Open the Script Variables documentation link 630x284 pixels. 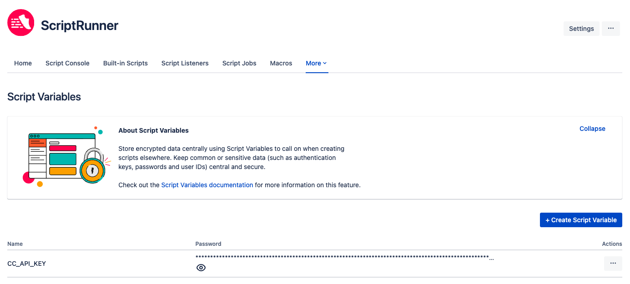(207, 185)
